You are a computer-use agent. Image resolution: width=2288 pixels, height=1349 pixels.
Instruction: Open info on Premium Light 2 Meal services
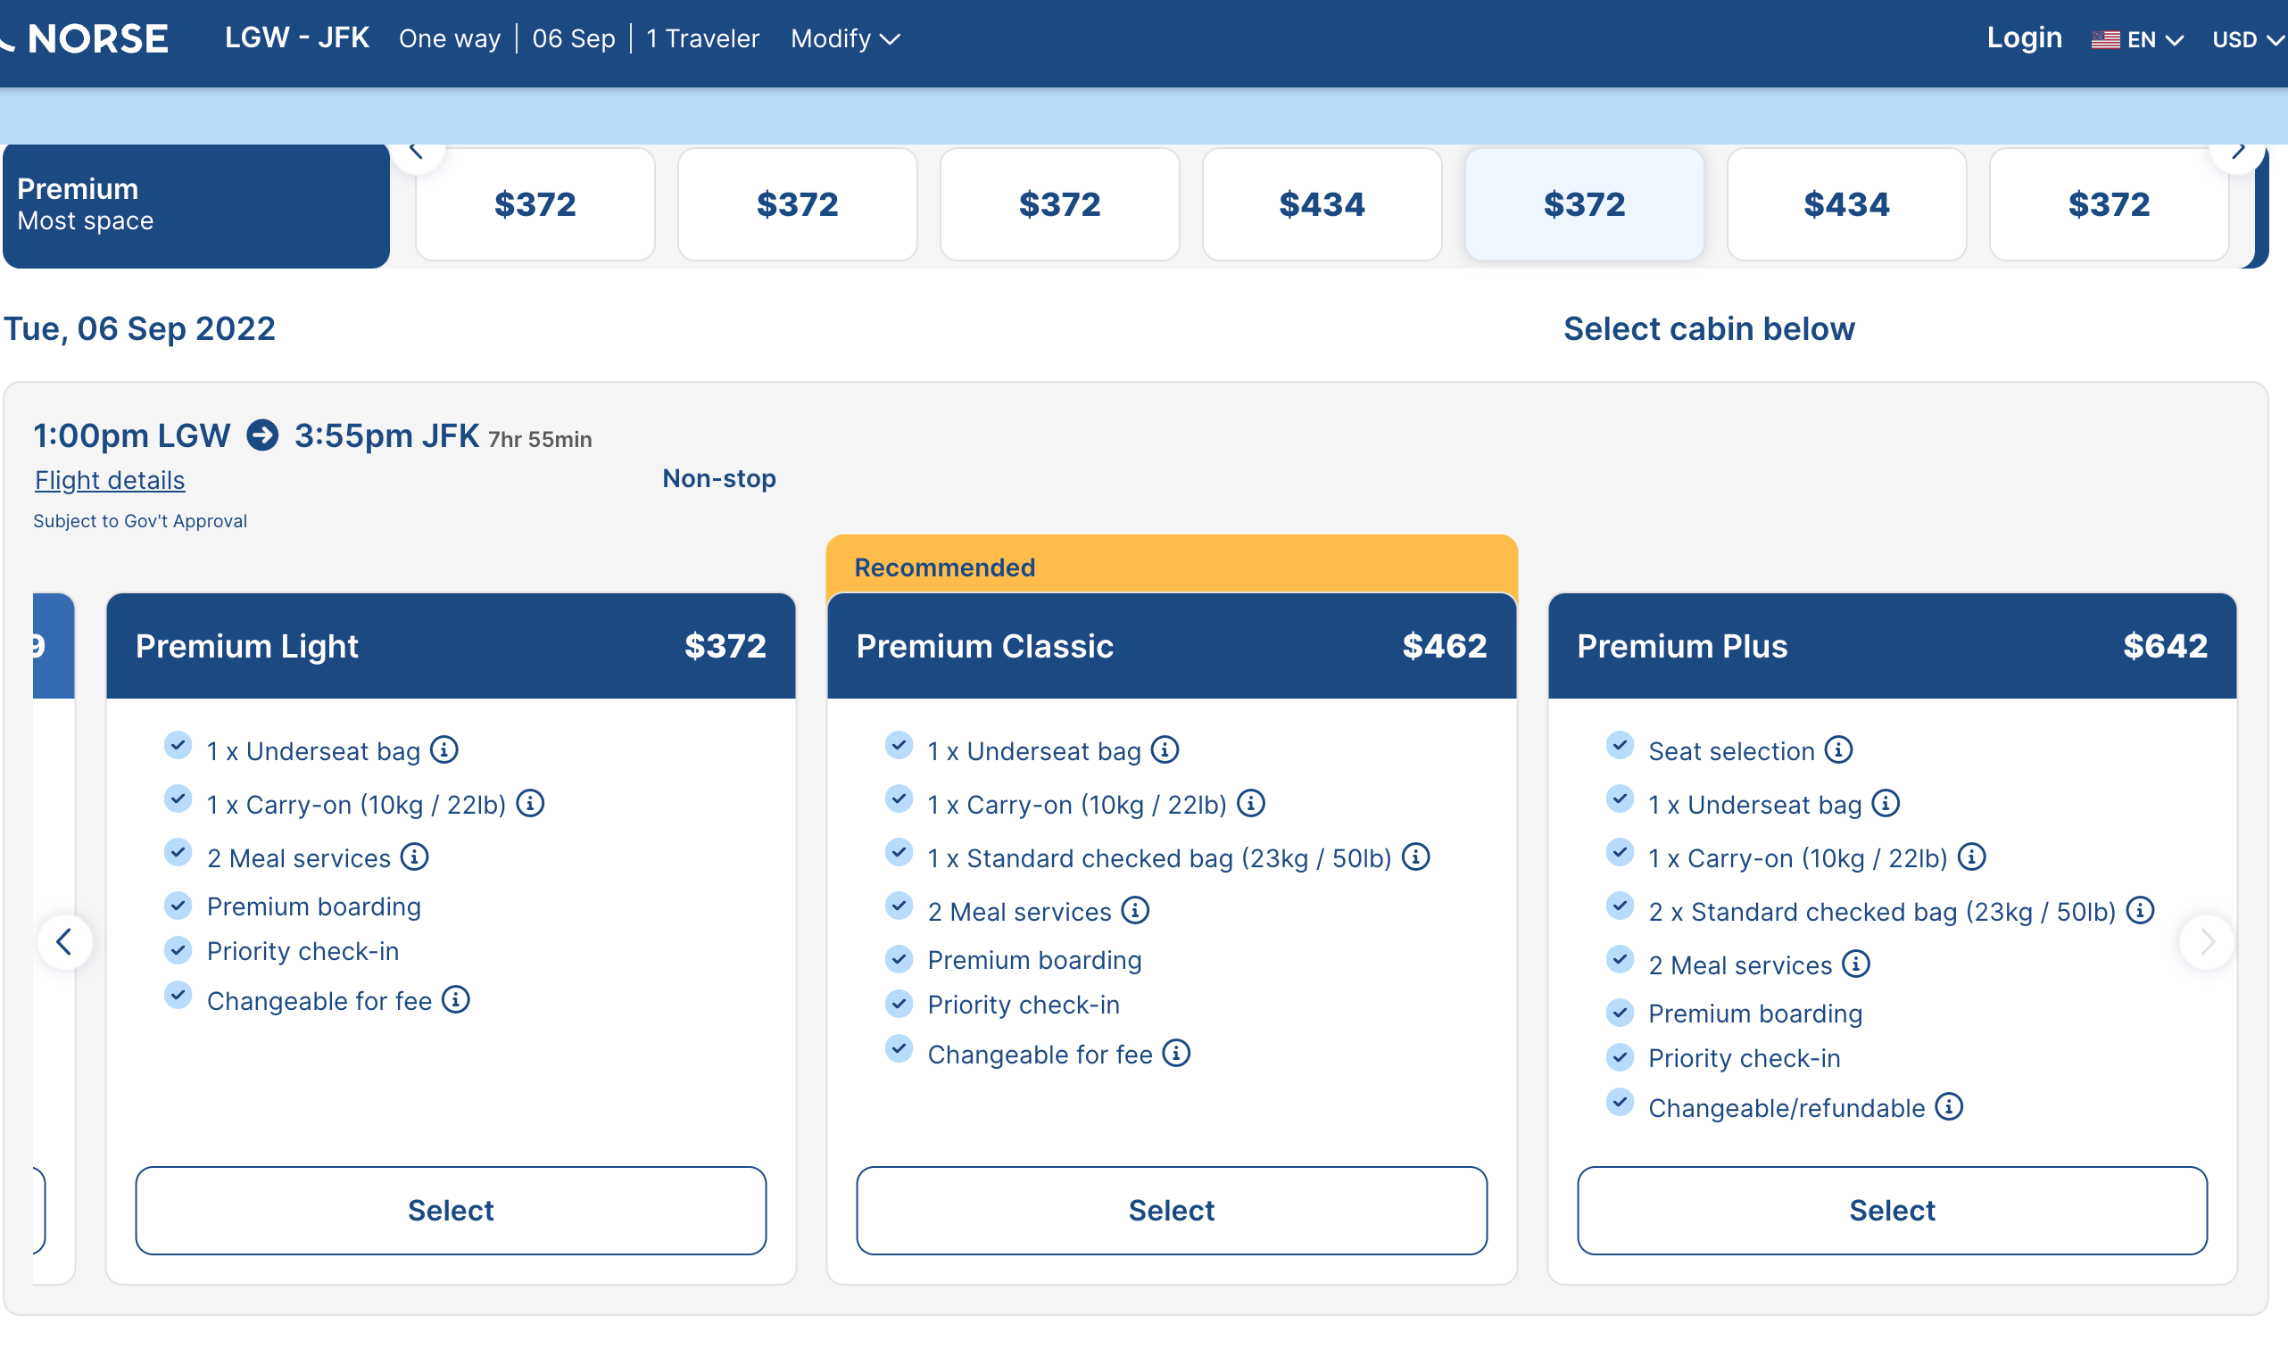[x=415, y=857]
